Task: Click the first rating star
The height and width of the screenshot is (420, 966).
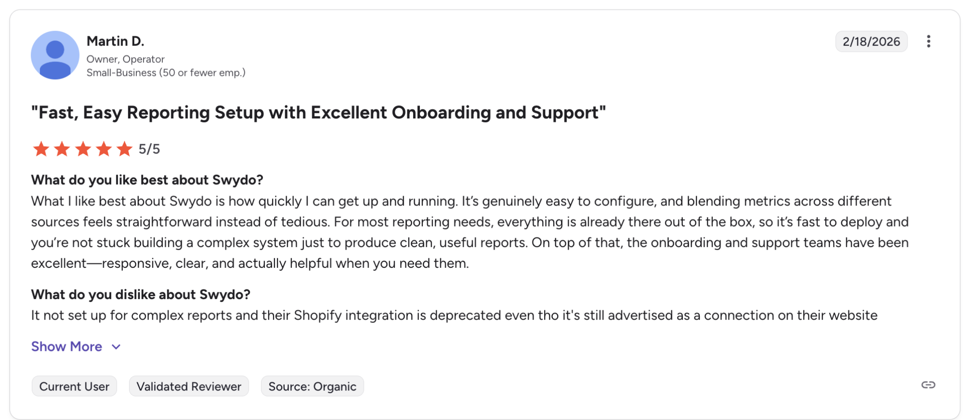Action: (x=41, y=149)
